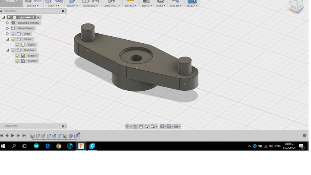311x175 pixels.
Task: Click the ViewCube BACK face
Action: click(293, 7)
